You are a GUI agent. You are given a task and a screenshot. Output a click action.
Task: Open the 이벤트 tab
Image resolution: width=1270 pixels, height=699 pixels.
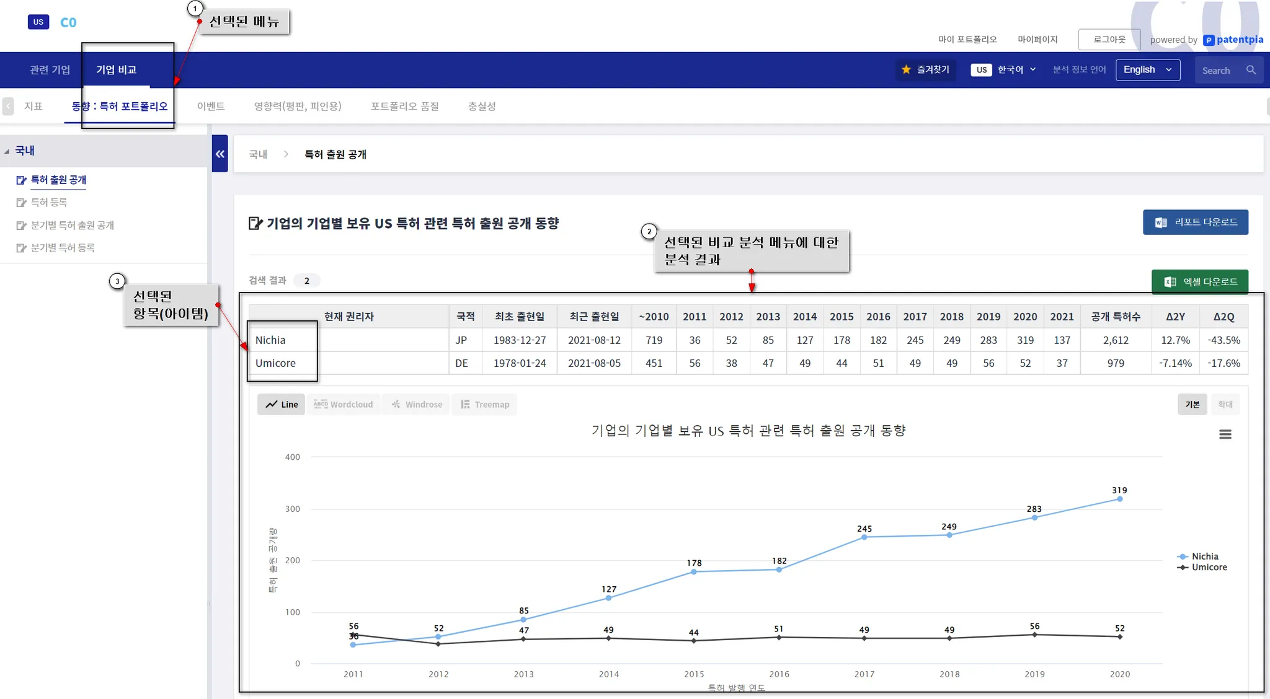point(210,107)
